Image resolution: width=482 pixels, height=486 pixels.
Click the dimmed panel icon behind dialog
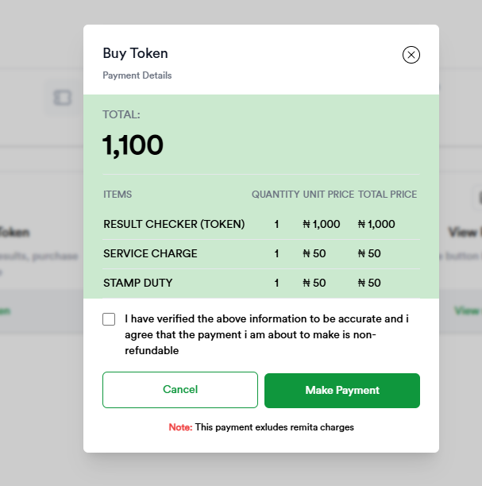[x=62, y=97]
